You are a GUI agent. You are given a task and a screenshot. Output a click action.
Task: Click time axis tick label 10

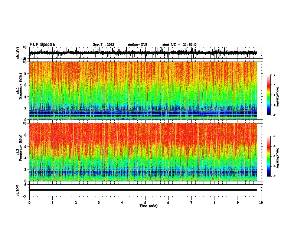[x=261, y=203]
